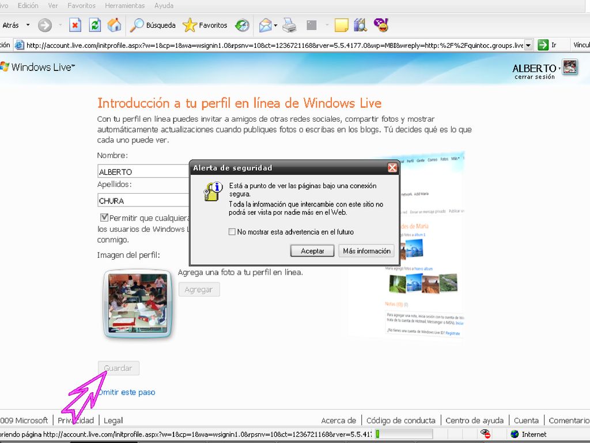This screenshot has width=590, height=443.
Task: Click the gray edit toolbar icon
Action: coord(312,25)
